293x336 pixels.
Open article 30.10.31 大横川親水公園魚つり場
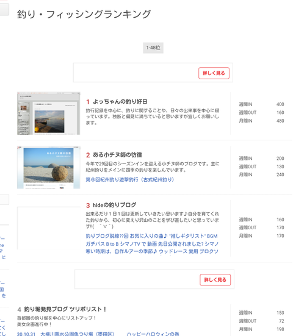pyautogui.click(x=66, y=334)
